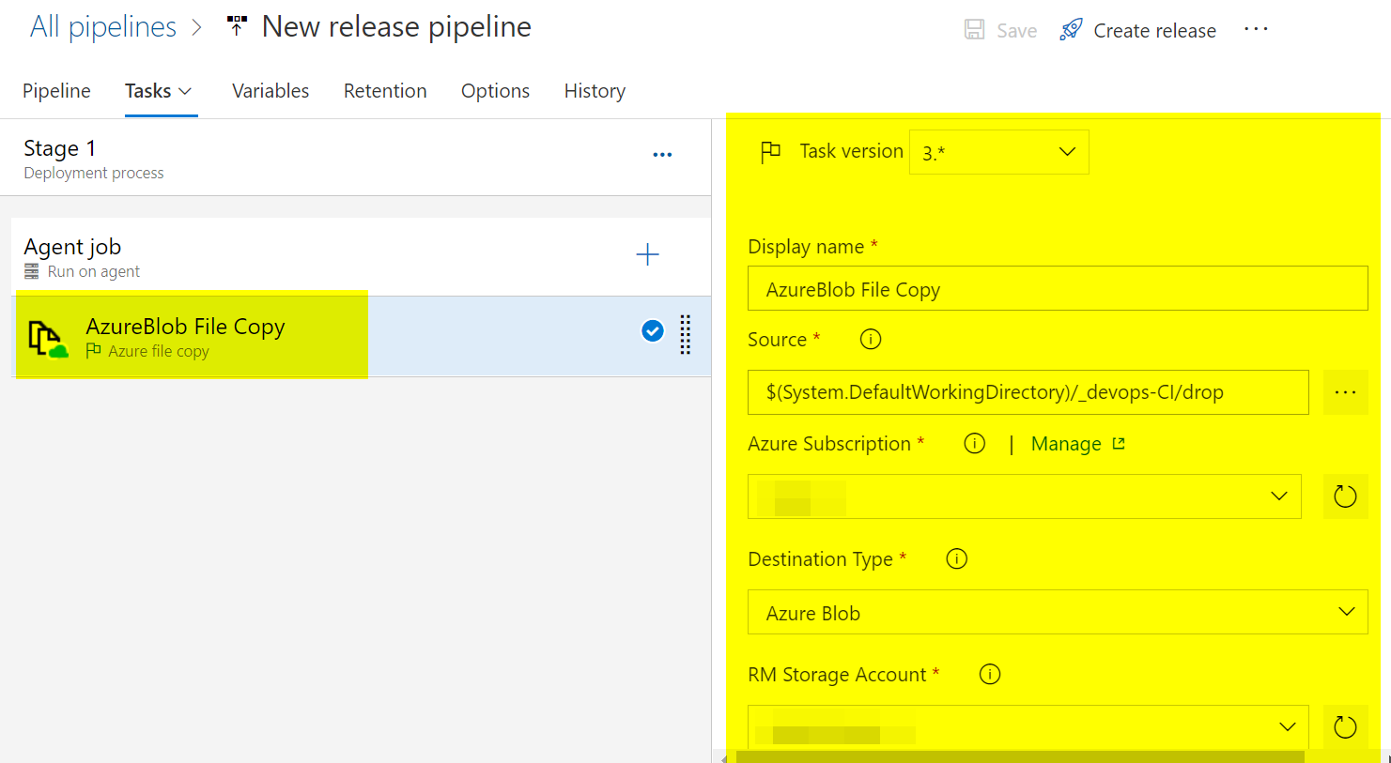
Task: Open the Azure Subscription dropdown
Action: [1024, 496]
